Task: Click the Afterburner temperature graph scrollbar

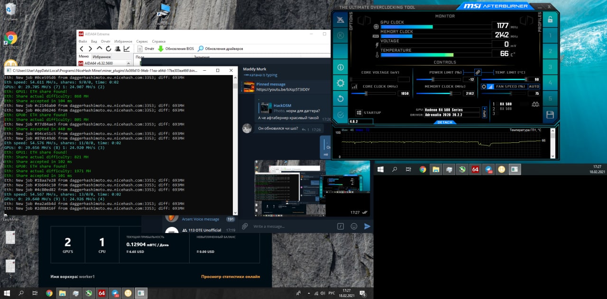Action: 552,143
